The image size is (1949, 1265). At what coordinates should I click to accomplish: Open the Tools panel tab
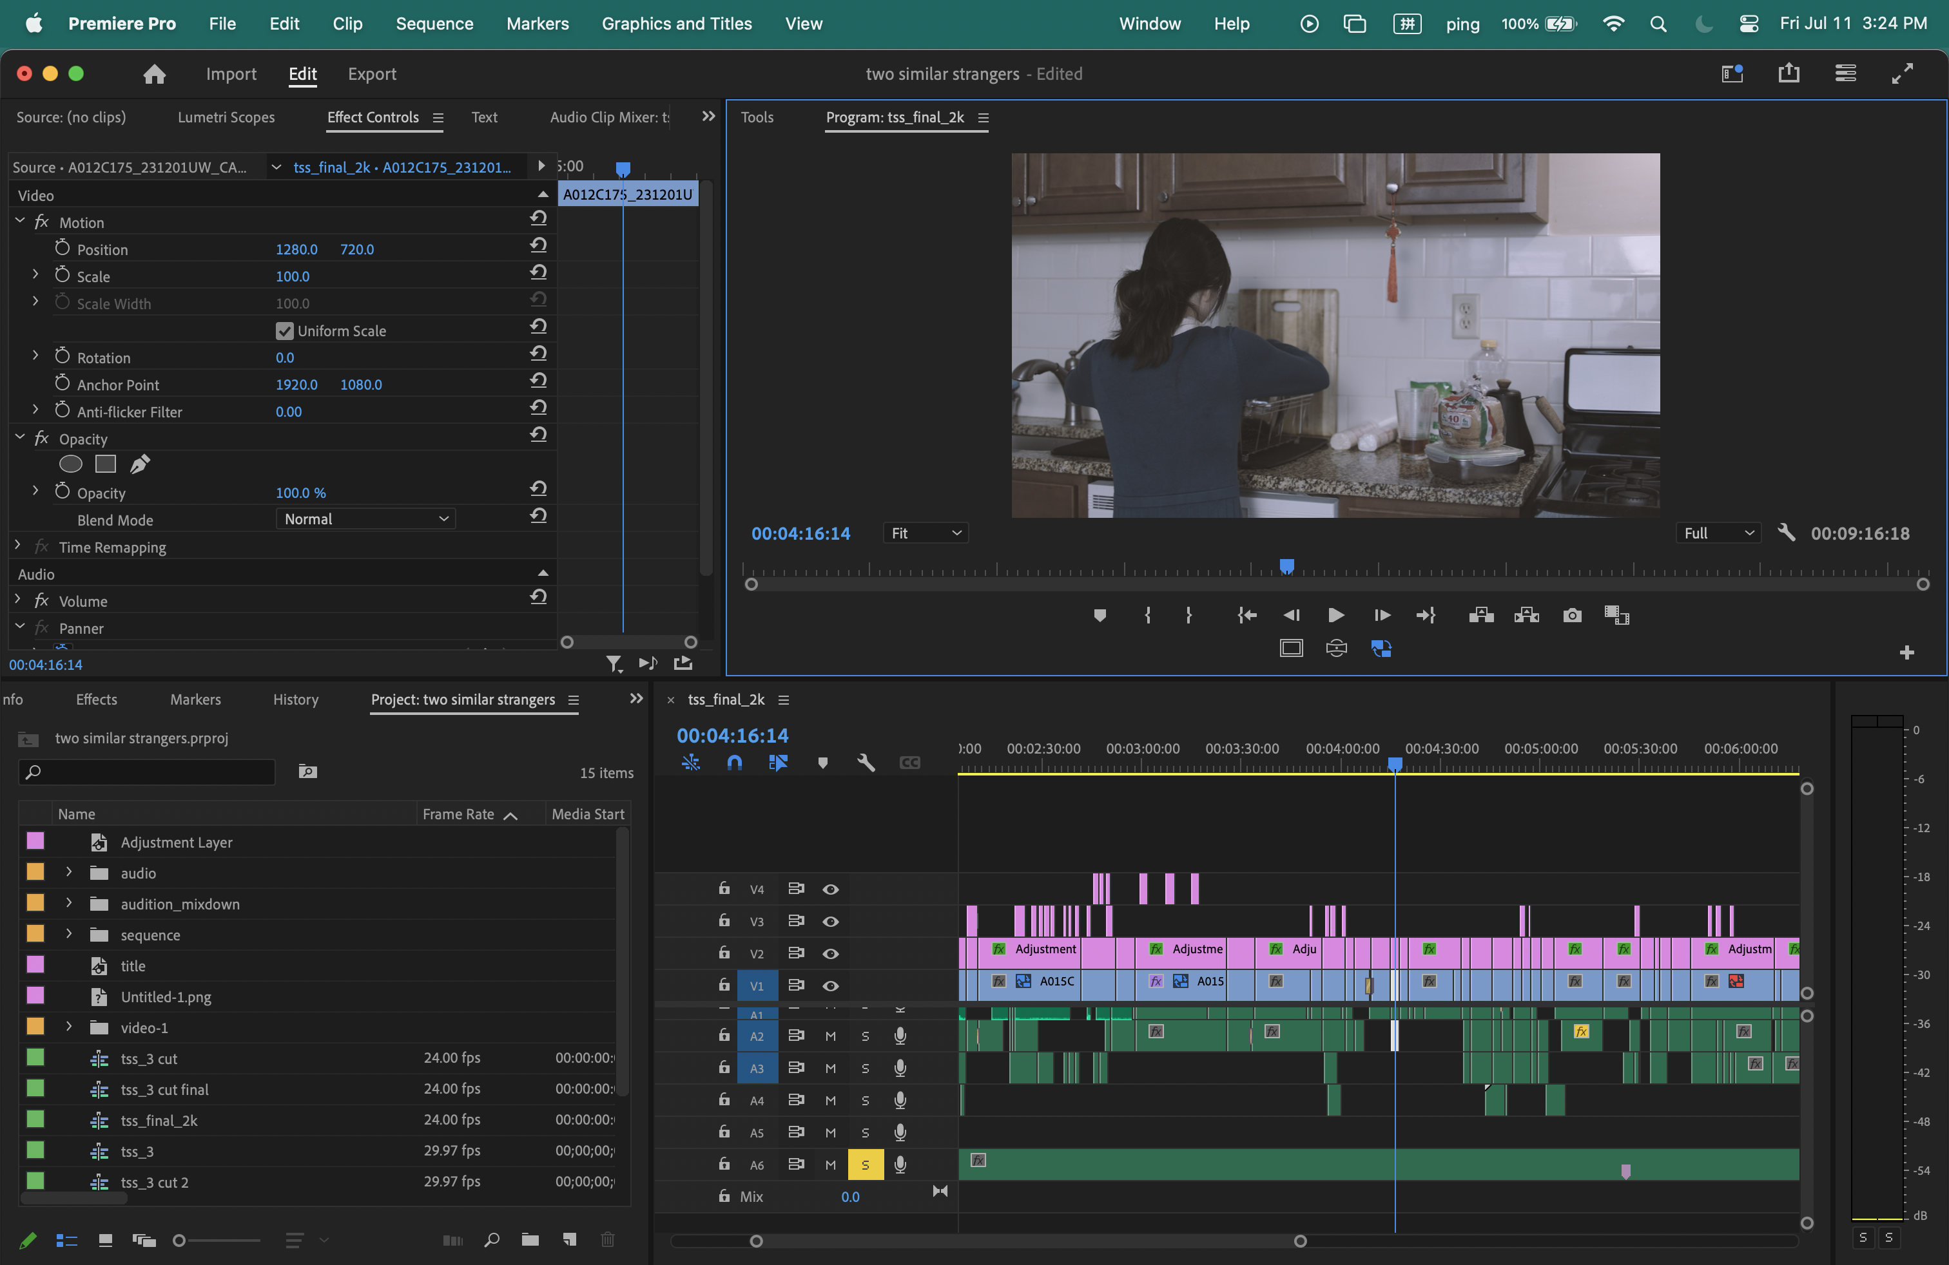tap(757, 117)
